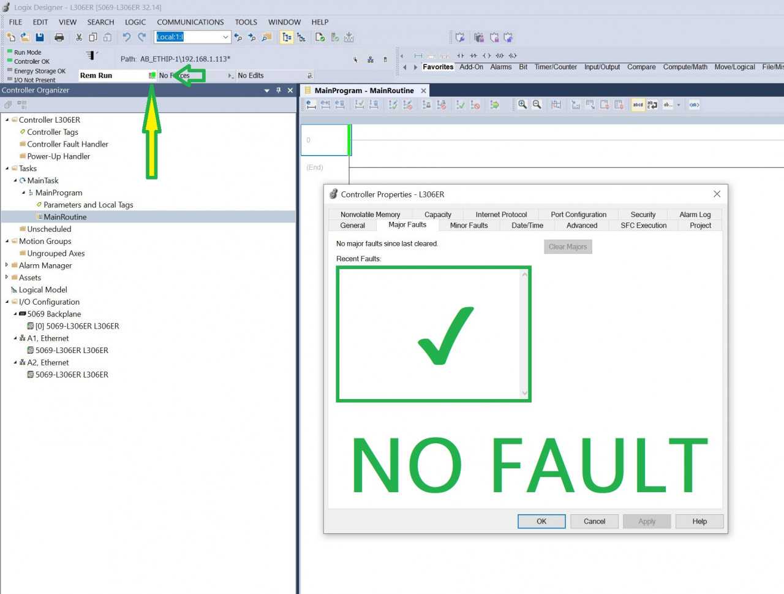
Task: Zoom in on the ladder routine
Action: (x=522, y=105)
